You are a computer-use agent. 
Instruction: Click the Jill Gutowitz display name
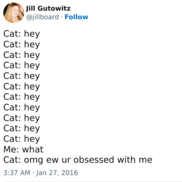(48, 9)
